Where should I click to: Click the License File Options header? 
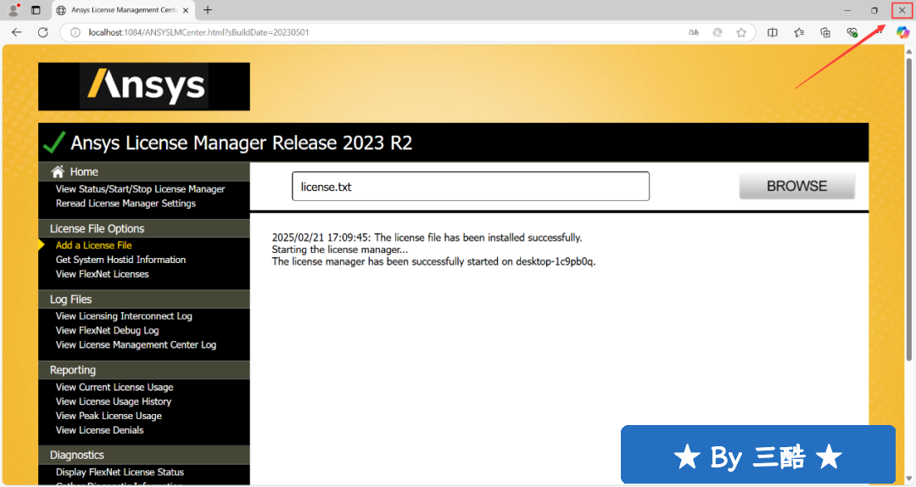tap(143, 228)
